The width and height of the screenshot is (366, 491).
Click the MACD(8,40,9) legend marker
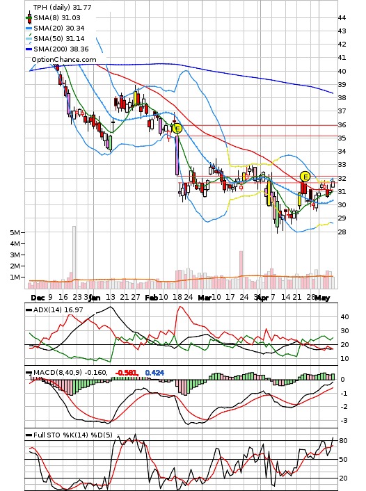coord(29,373)
